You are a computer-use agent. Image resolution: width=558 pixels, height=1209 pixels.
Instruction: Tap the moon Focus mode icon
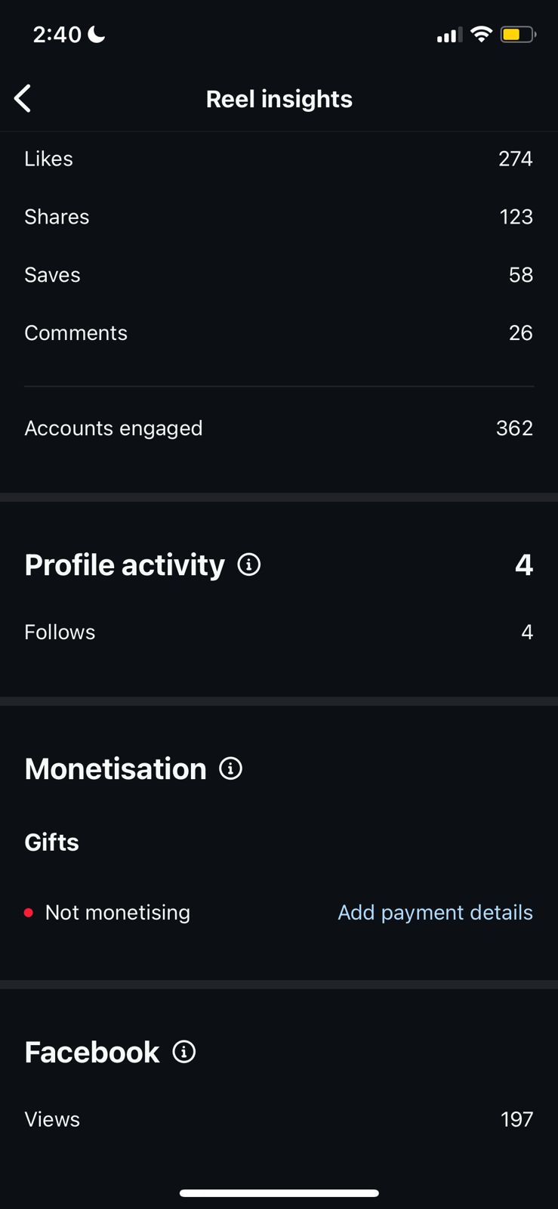[97, 34]
